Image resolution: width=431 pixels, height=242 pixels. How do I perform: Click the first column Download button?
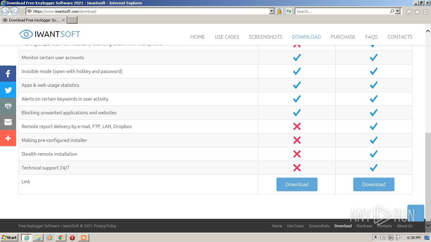pyautogui.click(x=297, y=185)
